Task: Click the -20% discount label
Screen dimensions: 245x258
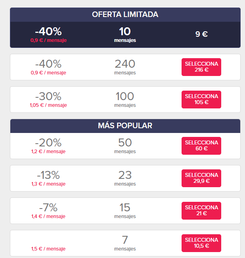Action: pyautogui.click(x=48, y=142)
